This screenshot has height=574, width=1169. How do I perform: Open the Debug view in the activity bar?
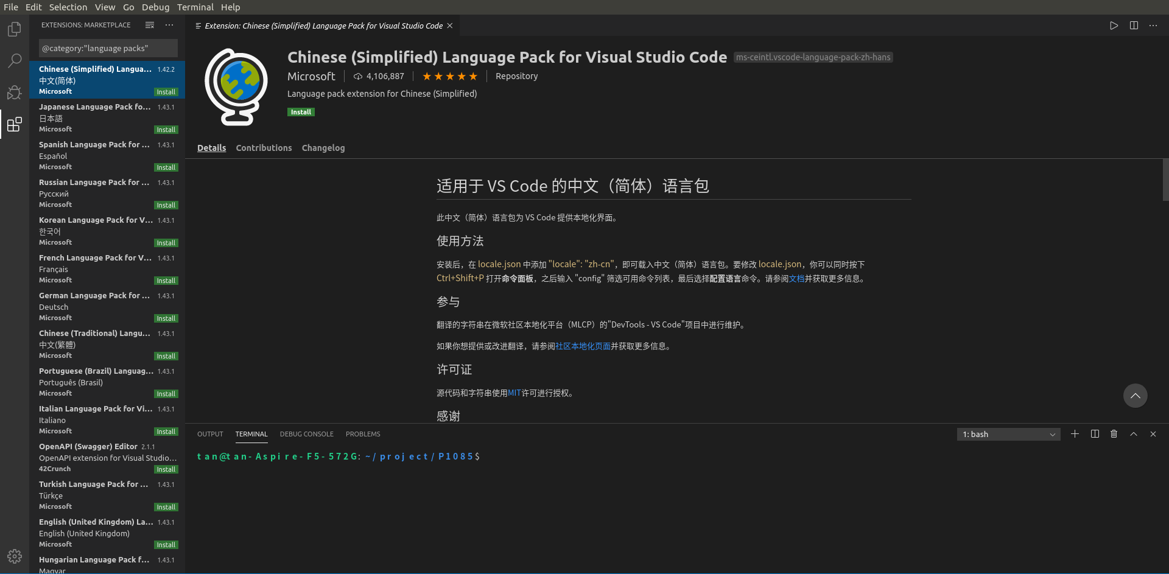pos(13,93)
